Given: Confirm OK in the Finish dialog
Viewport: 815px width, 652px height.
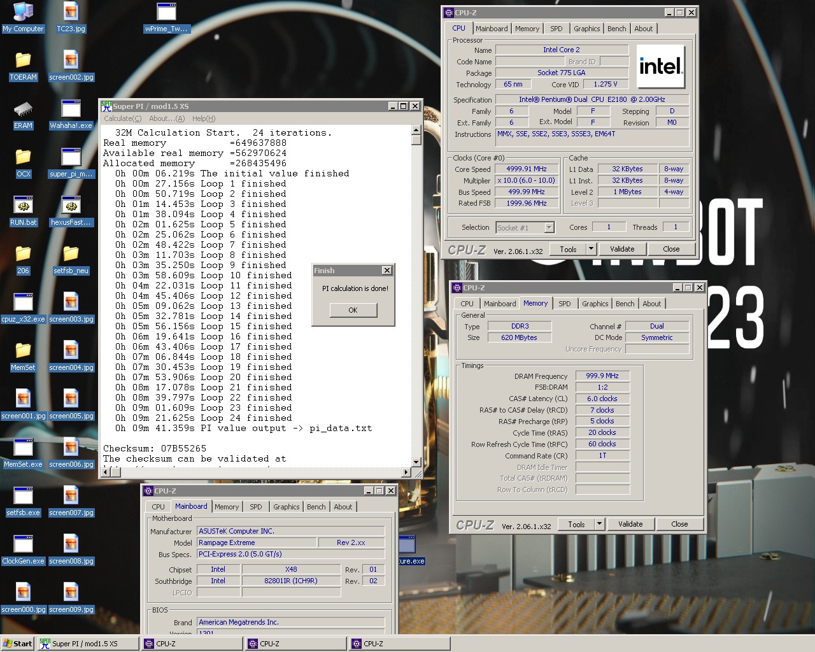Looking at the screenshot, I should click(353, 310).
